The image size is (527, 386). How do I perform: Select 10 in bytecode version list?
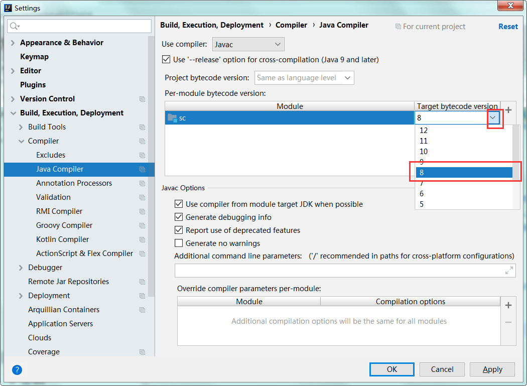coord(464,151)
